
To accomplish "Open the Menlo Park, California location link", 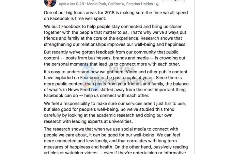I will [120, 4].
